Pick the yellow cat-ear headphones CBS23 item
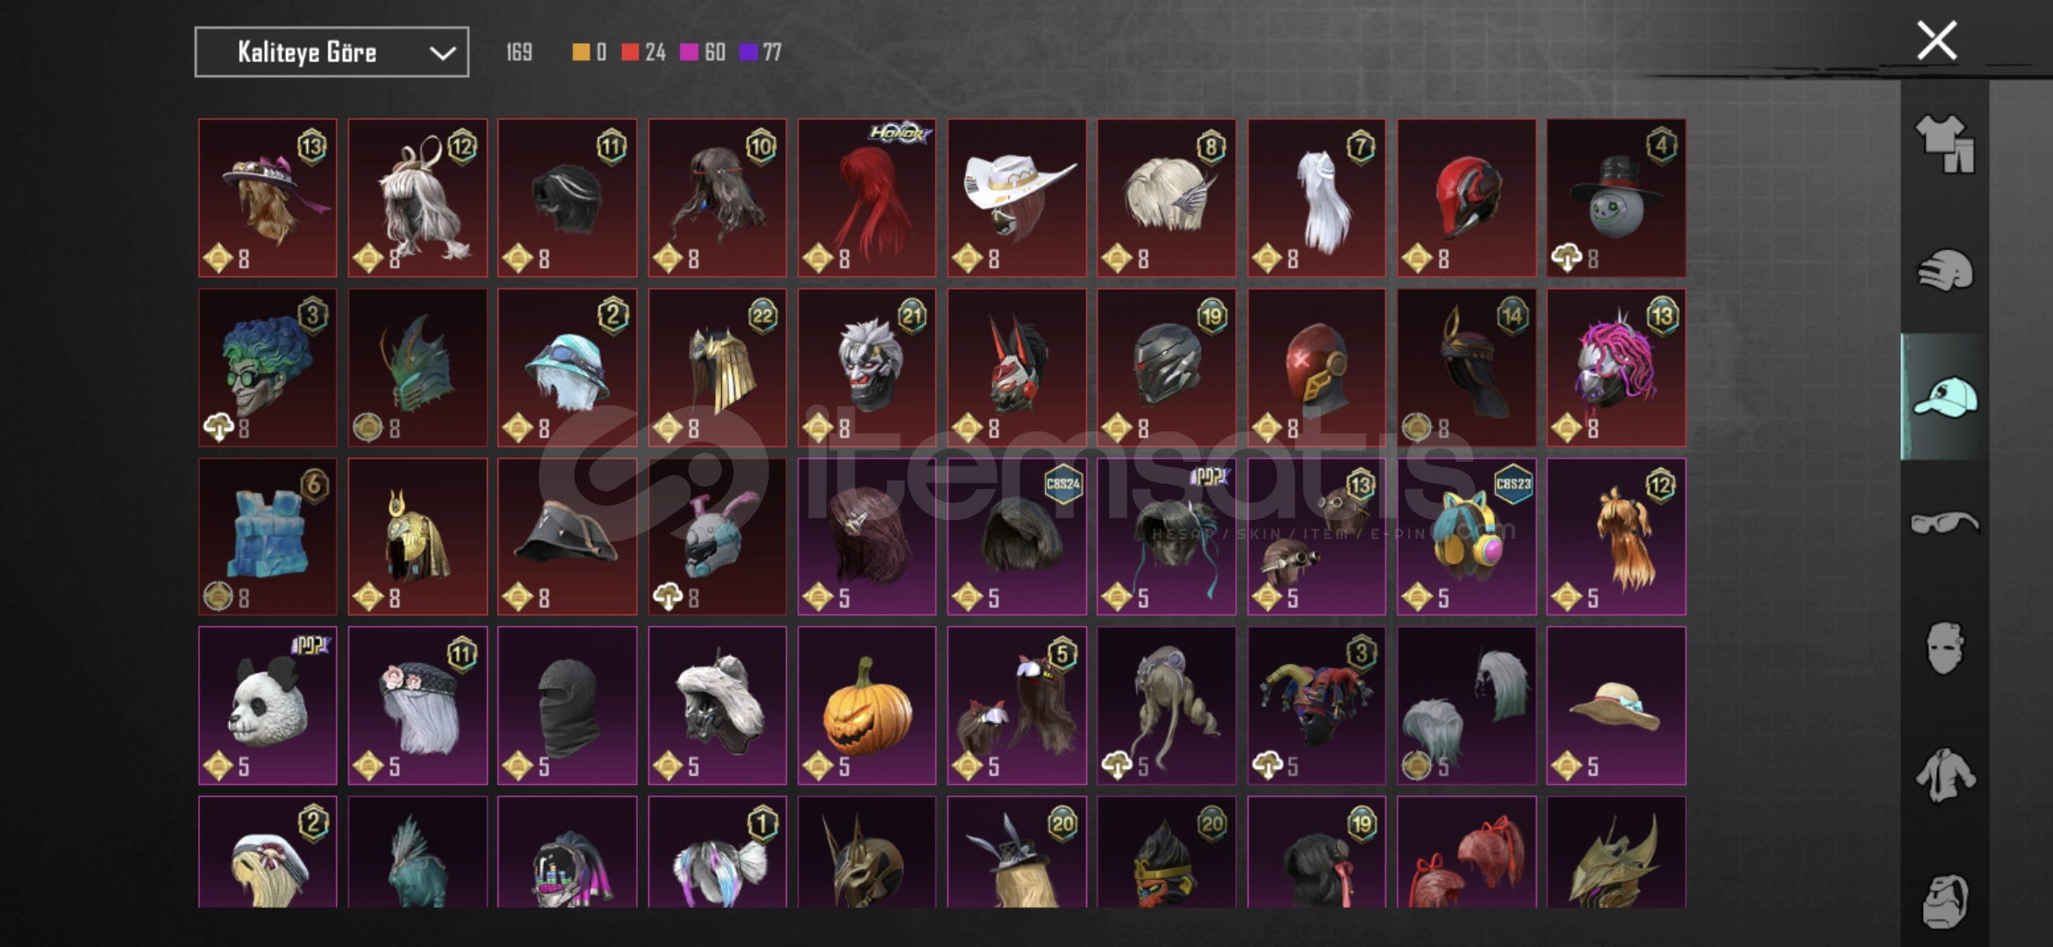The height and width of the screenshot is (947, 2053). click(x=1466, y=537)
